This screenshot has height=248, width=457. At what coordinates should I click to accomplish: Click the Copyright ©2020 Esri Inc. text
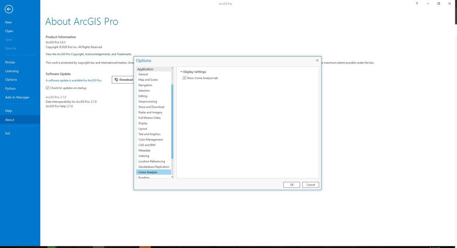pyautogui.click(x=74, y=47)
